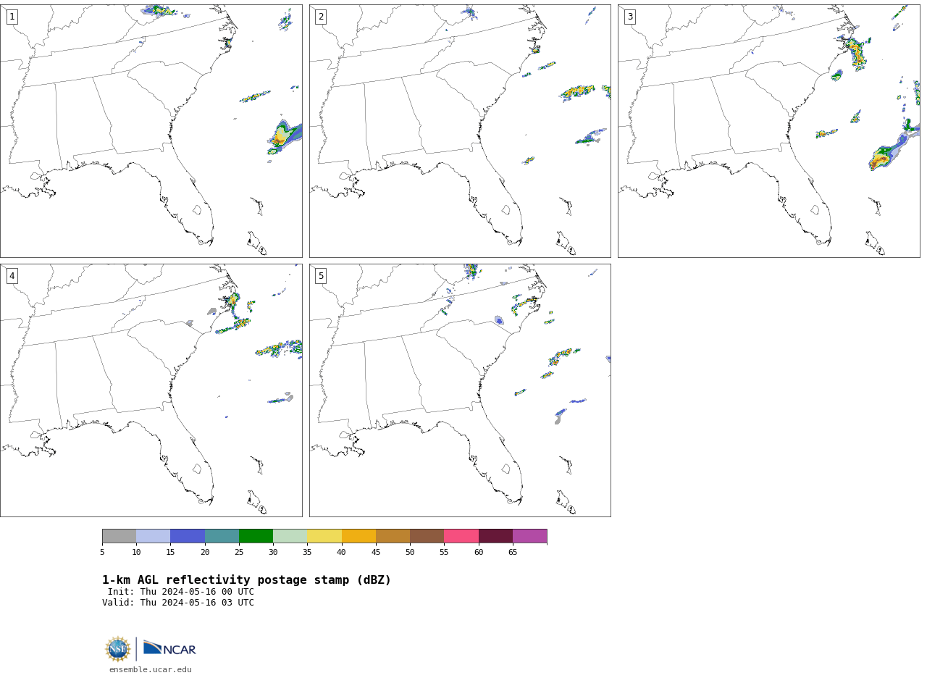
Task: Click the member label box numbered 1
Action: coord(12,17)
